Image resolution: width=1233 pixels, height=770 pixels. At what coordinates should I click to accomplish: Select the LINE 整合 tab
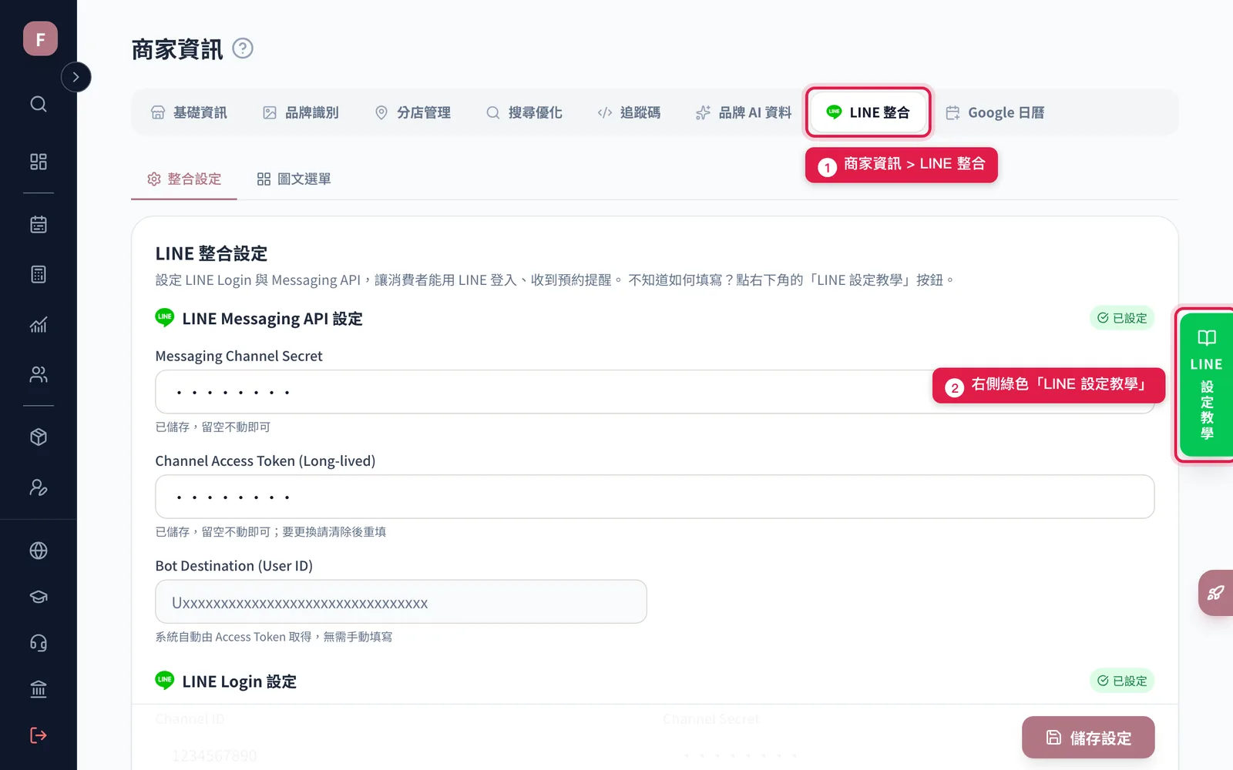868,112
